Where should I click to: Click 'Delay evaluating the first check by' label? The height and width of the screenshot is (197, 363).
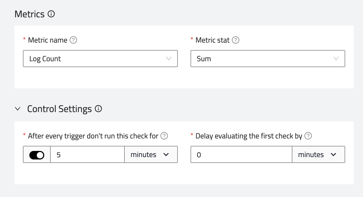249,136
